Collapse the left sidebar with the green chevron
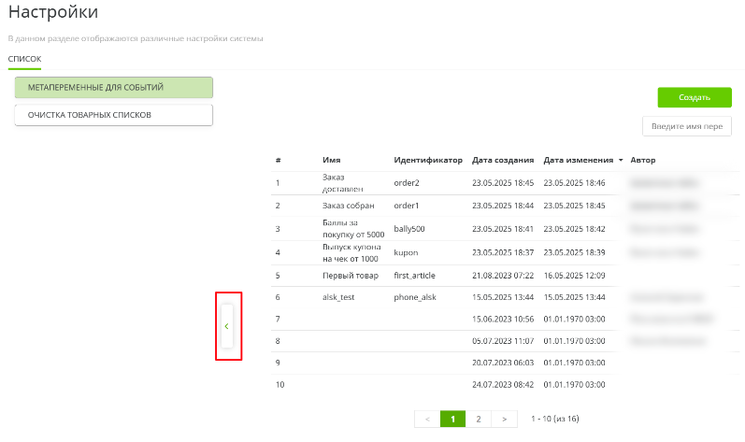 227,326
